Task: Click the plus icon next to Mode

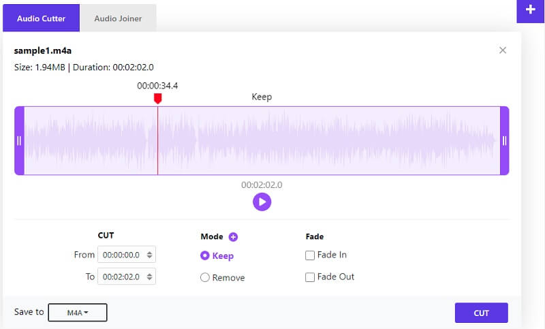Action: click(x=233, y=237)
